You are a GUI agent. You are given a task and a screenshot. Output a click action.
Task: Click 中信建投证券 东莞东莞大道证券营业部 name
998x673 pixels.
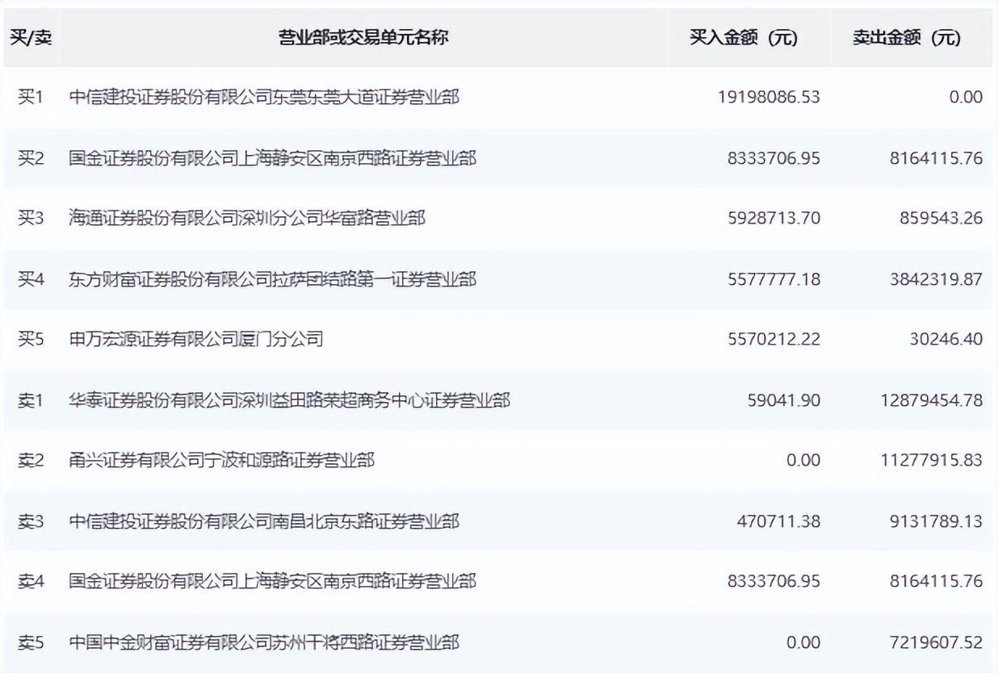coord(264,97)
